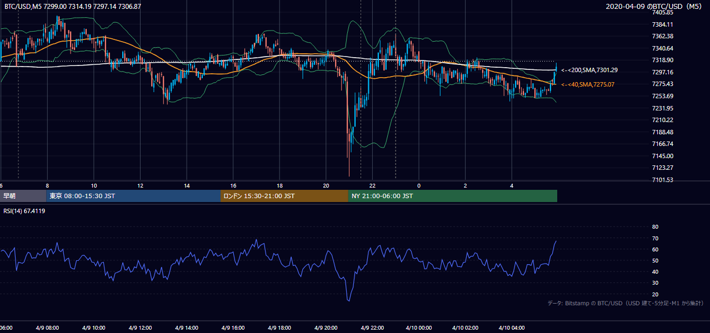Click the 4/9 20:00 date label
710x333 pixels.
pos(326,328)
